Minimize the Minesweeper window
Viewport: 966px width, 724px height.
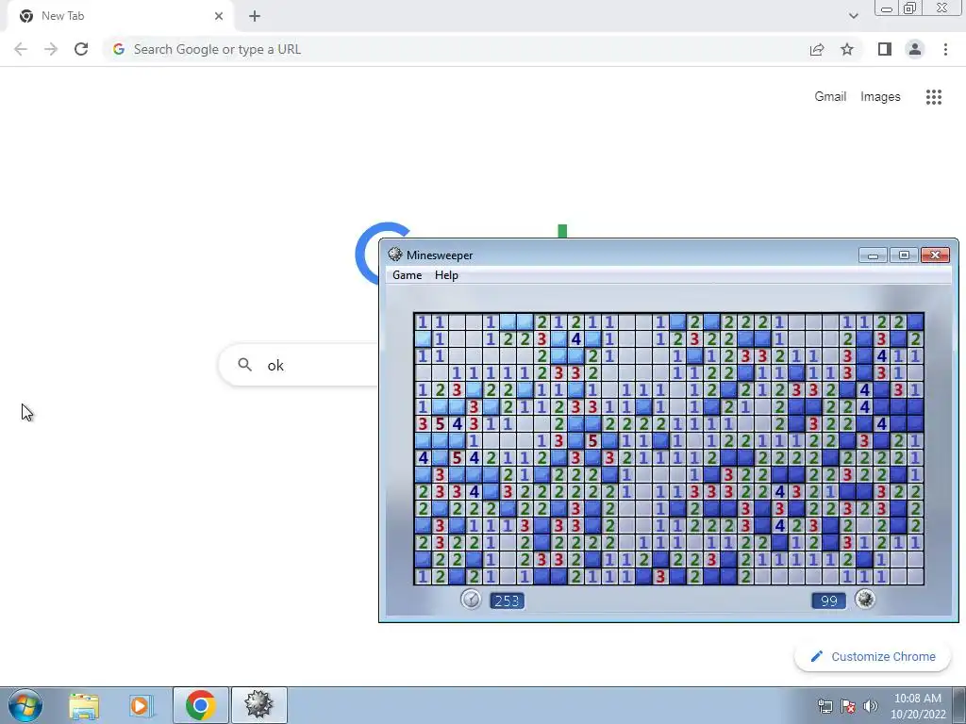[x=873, y=255]
